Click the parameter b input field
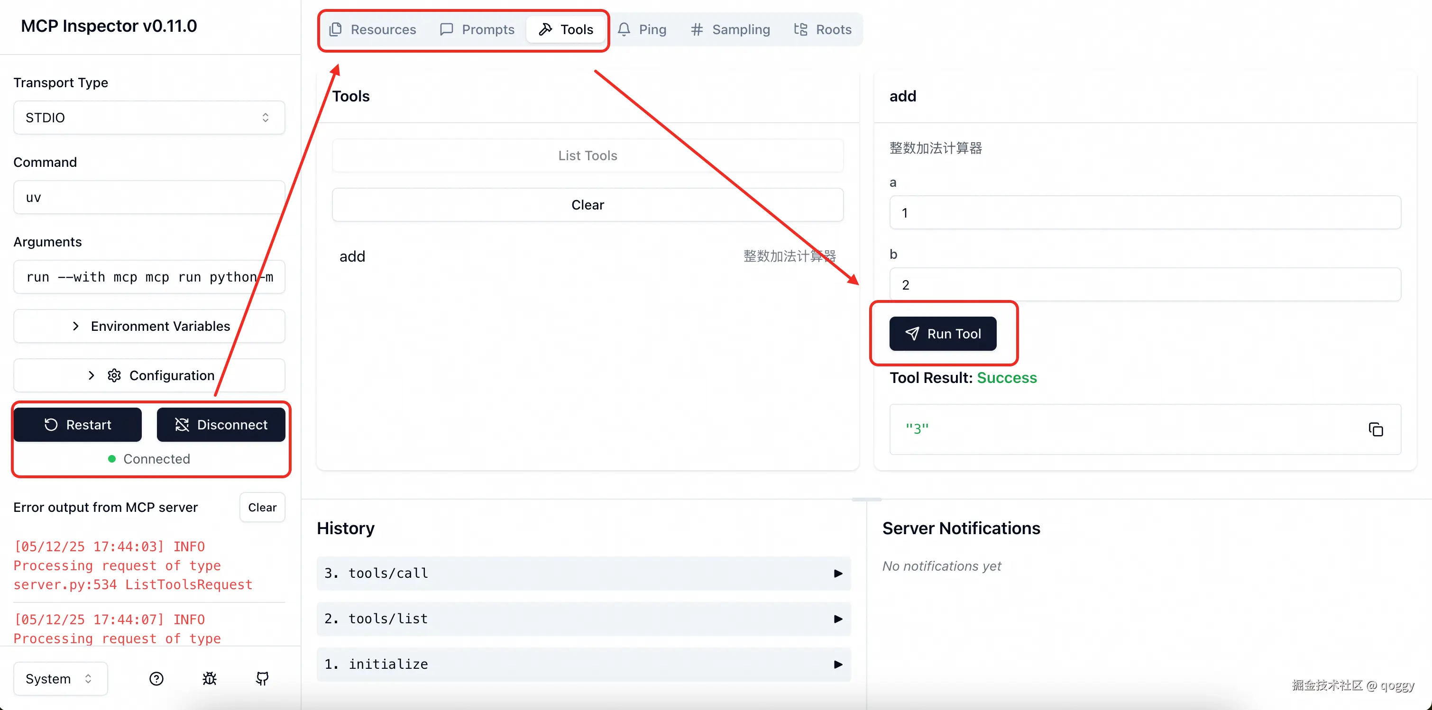 click(1145, 285)
